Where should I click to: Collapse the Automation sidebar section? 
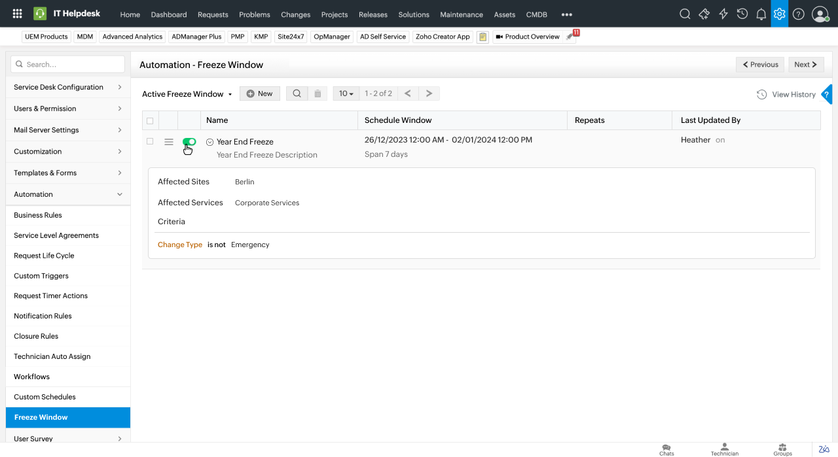[x=119, y=194]
